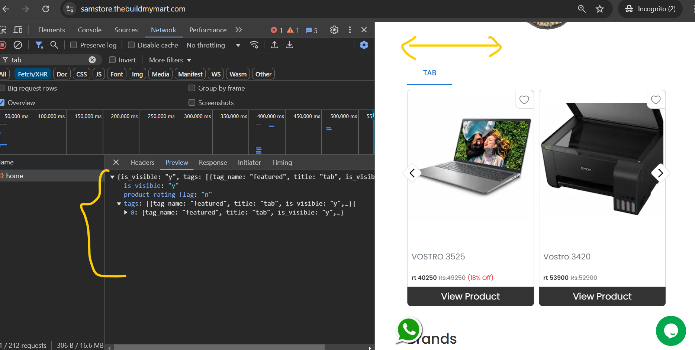Enable Screenshots checkbox

click(x=192, y=102)
